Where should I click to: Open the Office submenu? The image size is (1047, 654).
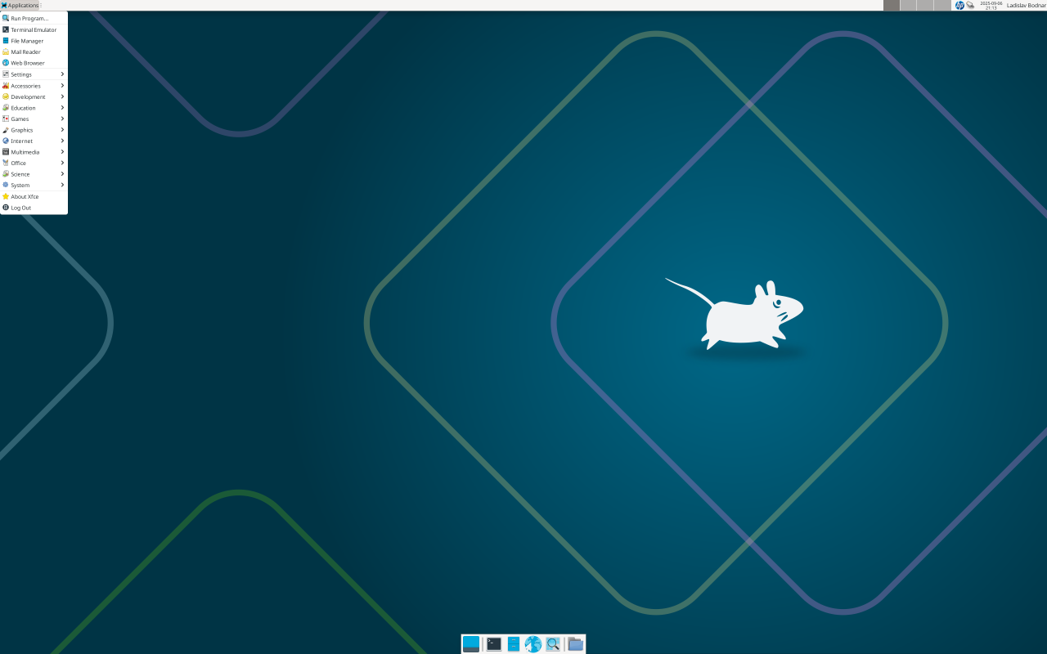[x=34, y=163]
